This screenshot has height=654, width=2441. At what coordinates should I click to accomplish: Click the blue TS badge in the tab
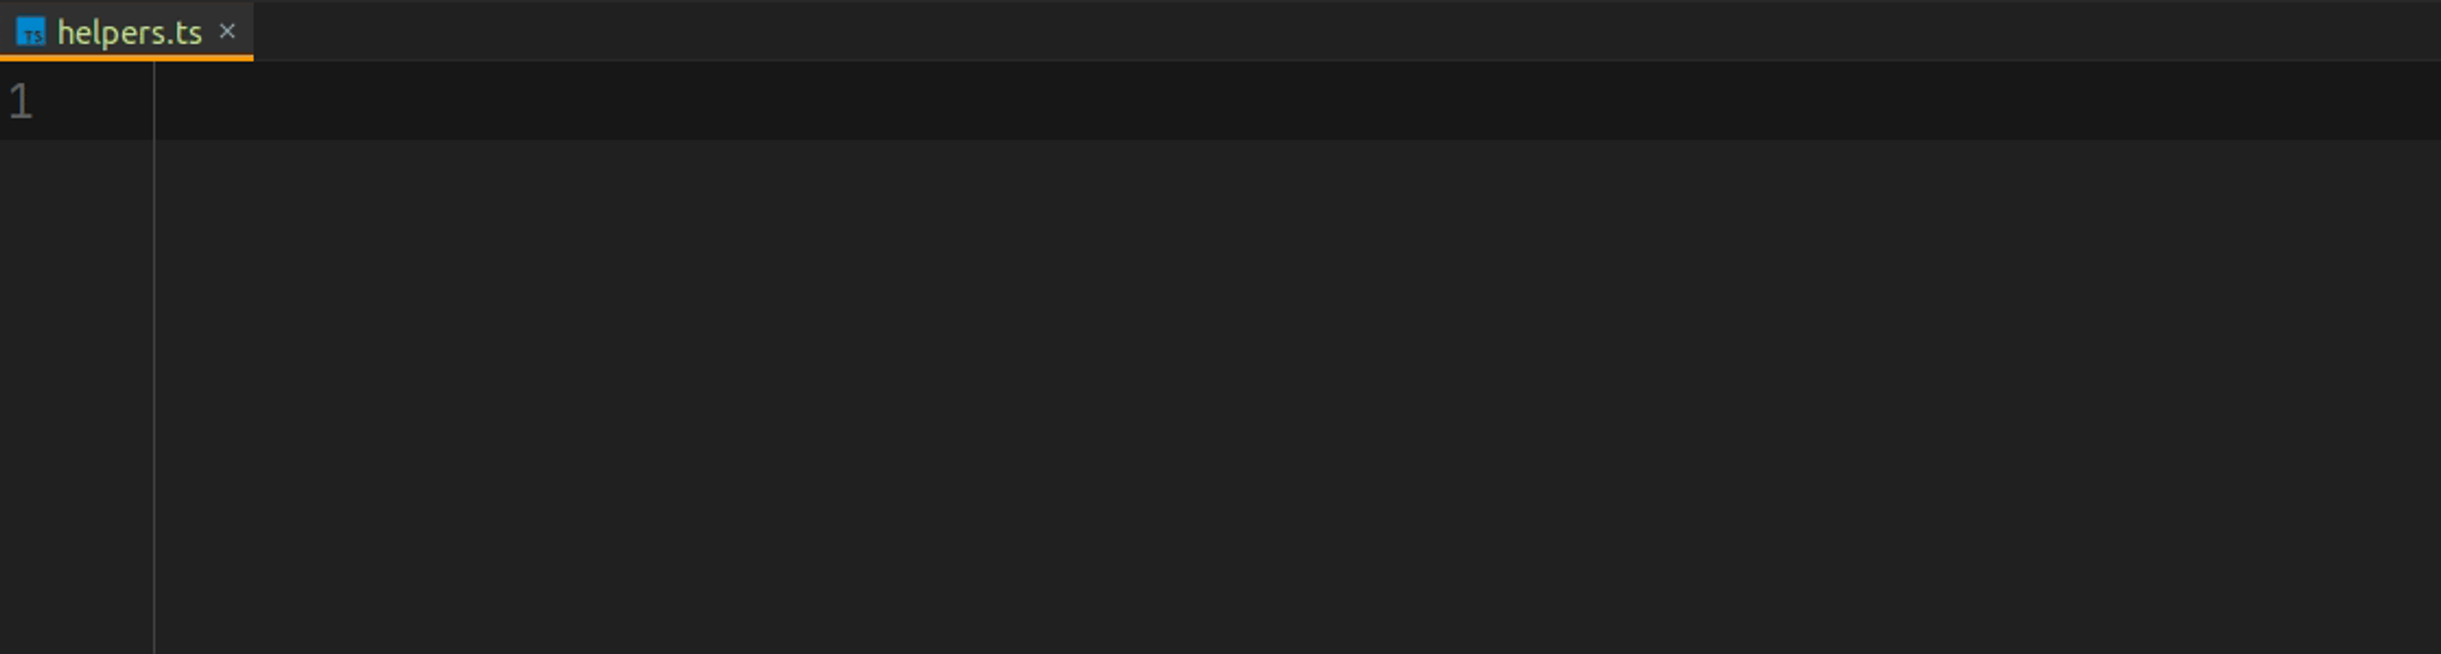click(x=31, y=31)
